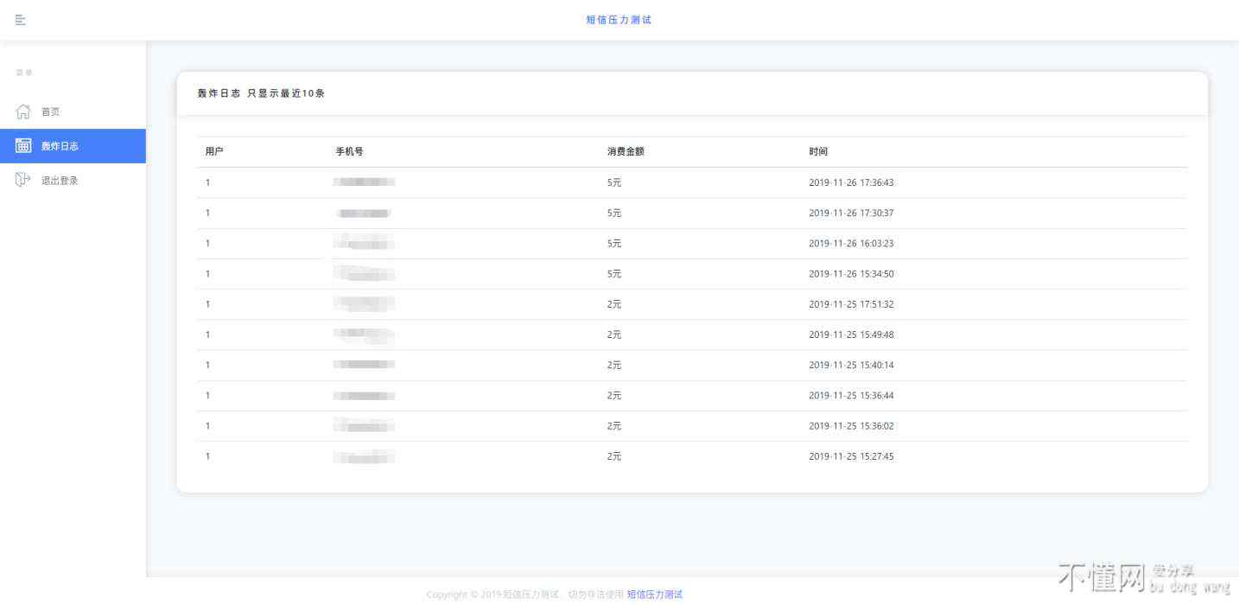Click the 手机号 column header
This screenshot has width=1239, height=605.
(x=349, y=151)
